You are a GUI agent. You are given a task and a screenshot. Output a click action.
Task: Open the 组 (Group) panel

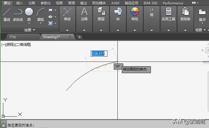[x=152, y=12]
